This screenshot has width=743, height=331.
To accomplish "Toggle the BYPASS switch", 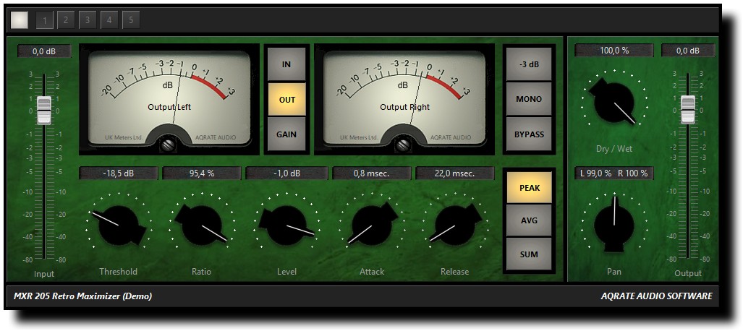I will pyautogui.click(x=529, y=134).
